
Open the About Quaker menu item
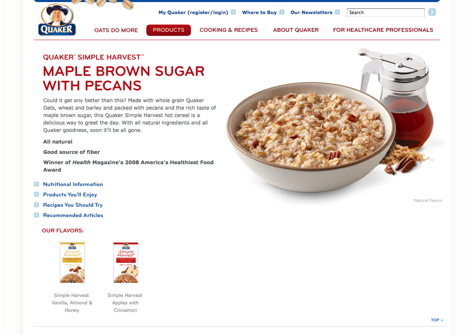[x=296, y=30]
